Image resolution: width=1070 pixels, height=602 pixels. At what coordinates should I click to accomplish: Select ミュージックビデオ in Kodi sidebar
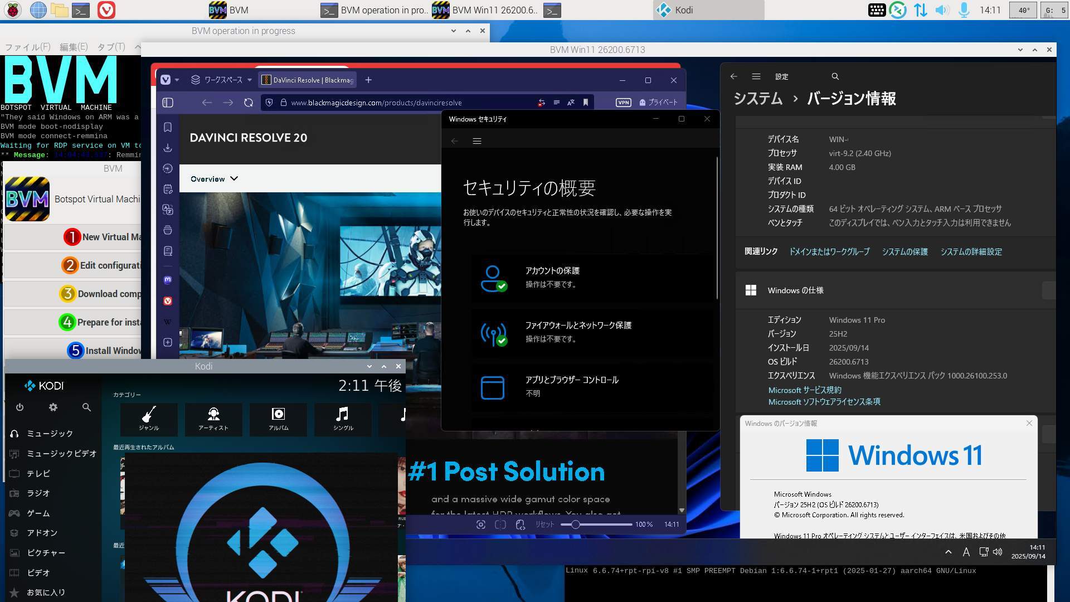61,454
